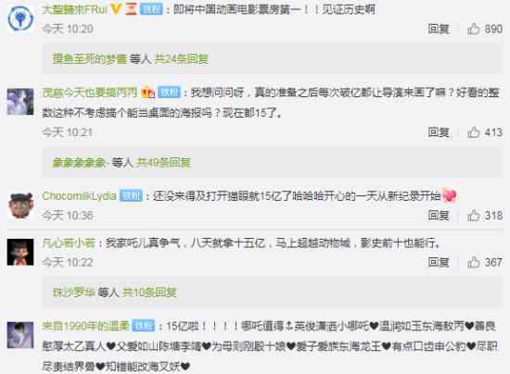
Task: Like ChocomilkLydia's comment with 318 likes
Action: [474, 216]
